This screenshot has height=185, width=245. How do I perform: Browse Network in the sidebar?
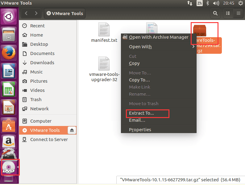48,109
